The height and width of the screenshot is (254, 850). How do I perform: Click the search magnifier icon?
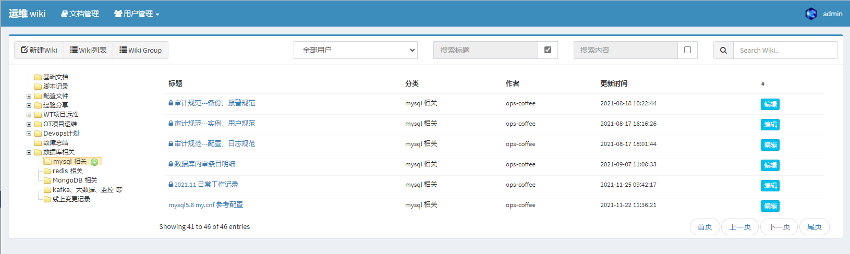[x=723, y=51]
